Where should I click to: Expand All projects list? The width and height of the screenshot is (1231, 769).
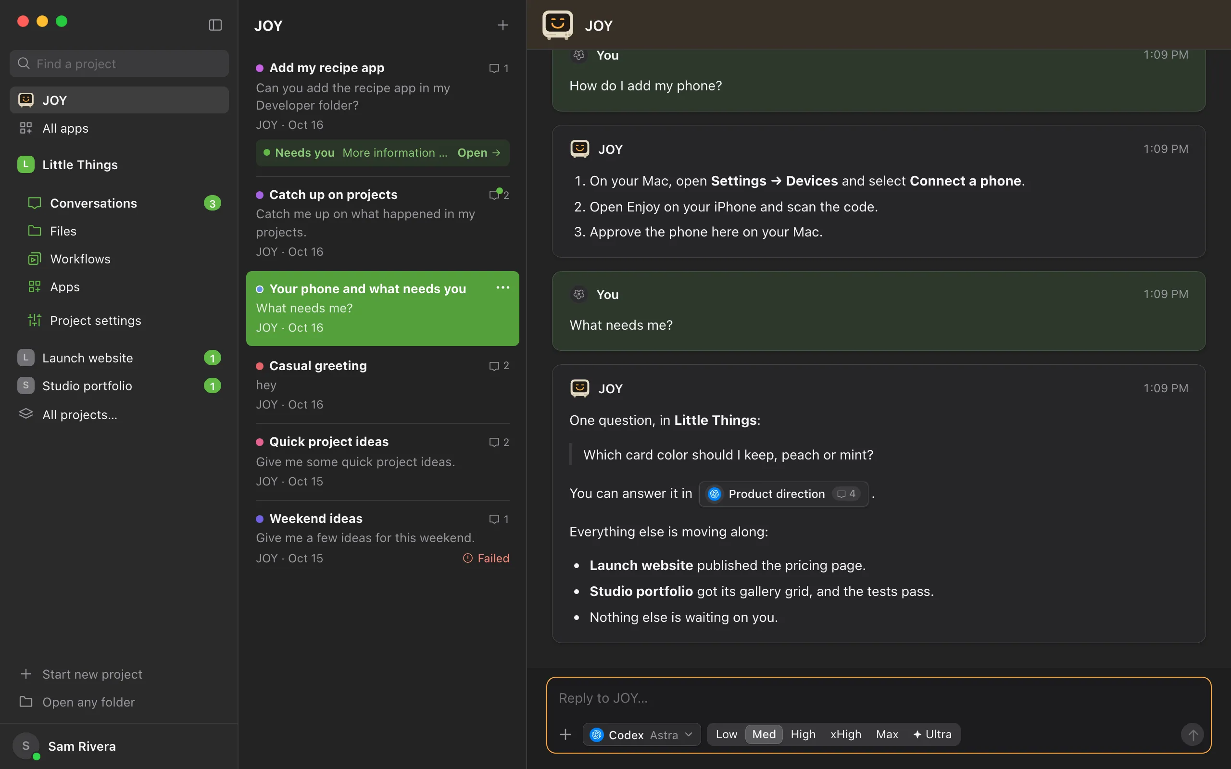click(x=119, y=414)
